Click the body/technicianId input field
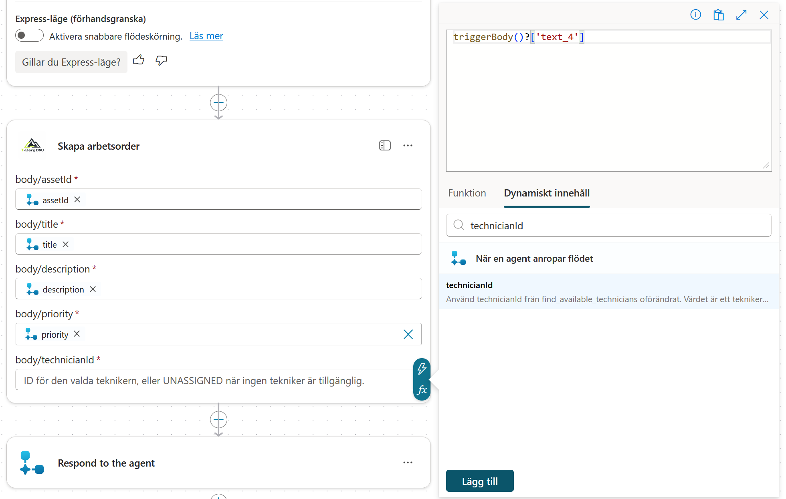Viewport: 786px width, 499px height. [x=214, y=380]
